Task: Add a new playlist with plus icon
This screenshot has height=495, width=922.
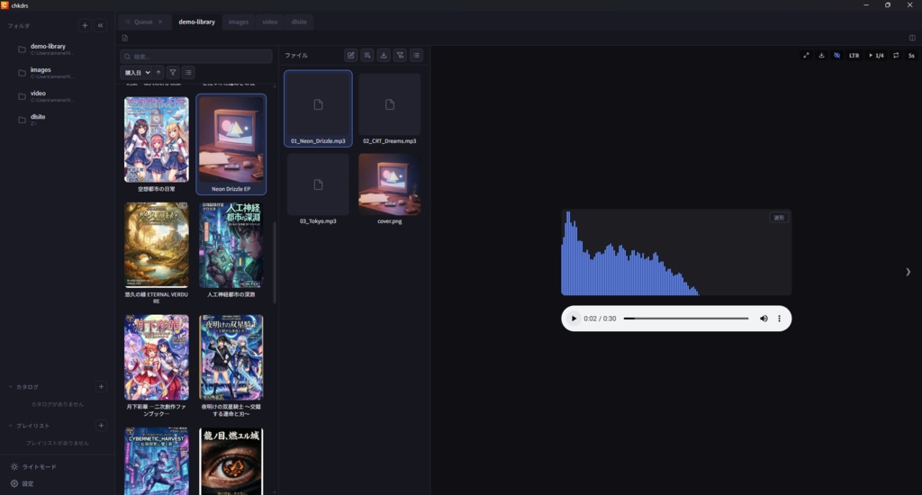Action: point(101,426)
